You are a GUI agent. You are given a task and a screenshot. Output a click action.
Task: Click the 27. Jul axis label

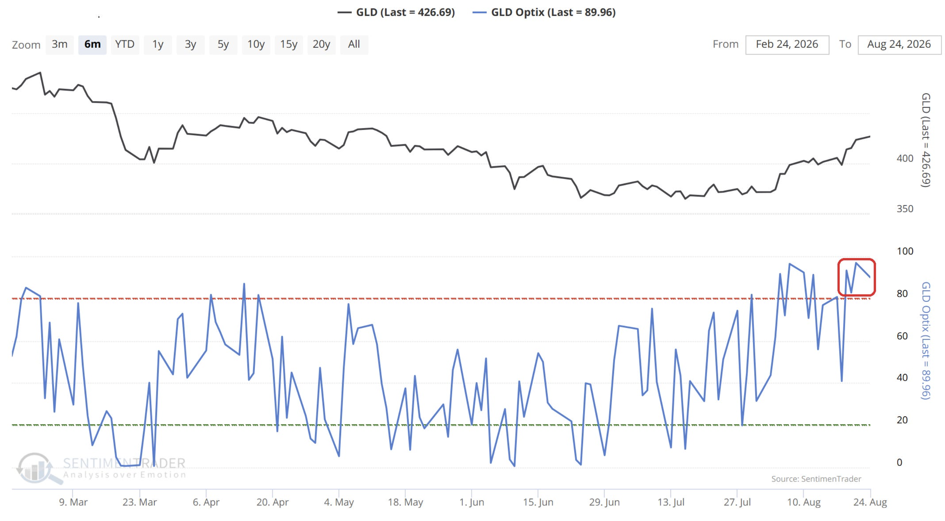click(x=737, y=502)
